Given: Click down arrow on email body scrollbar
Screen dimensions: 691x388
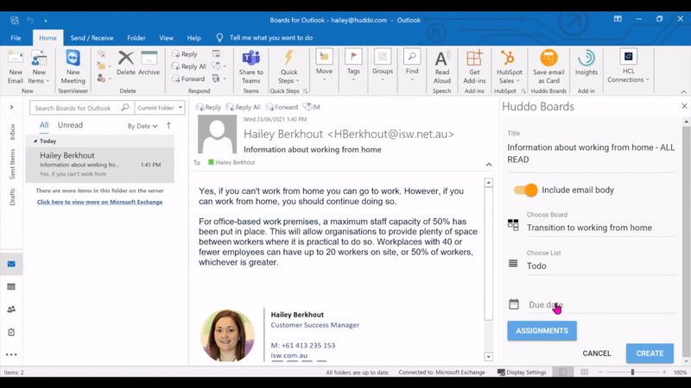Looking at the screenshot, I should click(x=488, y=357).
